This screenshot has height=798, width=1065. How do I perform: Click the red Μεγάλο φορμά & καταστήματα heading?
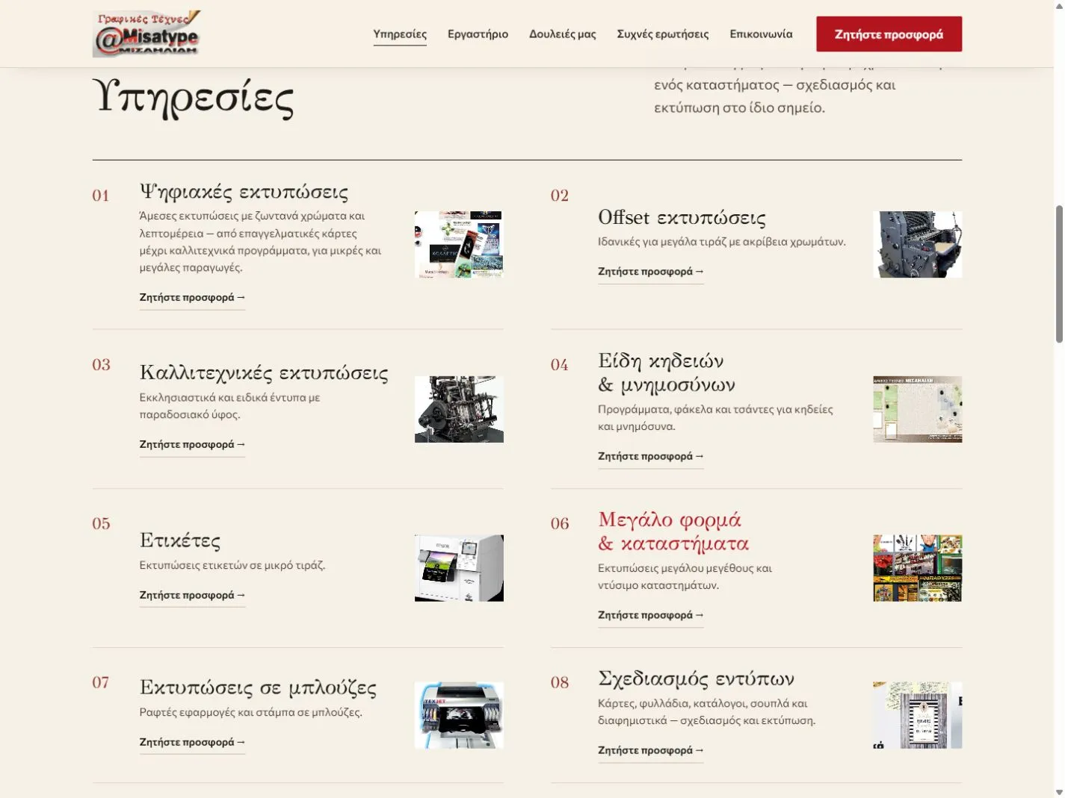pos(673,532)
